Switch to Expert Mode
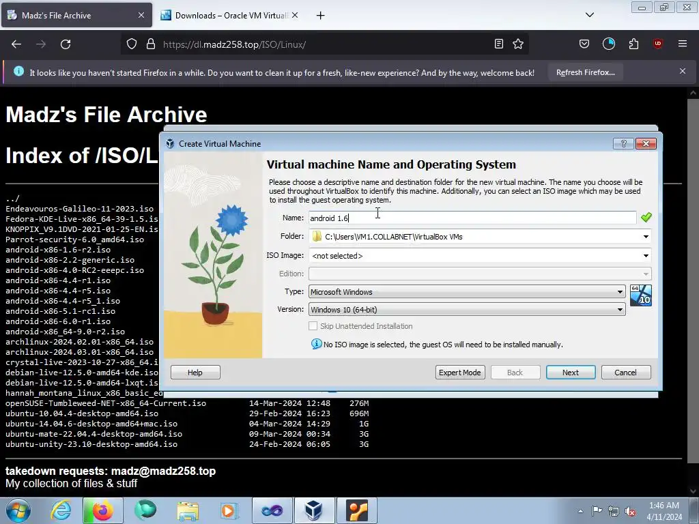The width and height of the screenshot is (699, 524). click(459, 373)
